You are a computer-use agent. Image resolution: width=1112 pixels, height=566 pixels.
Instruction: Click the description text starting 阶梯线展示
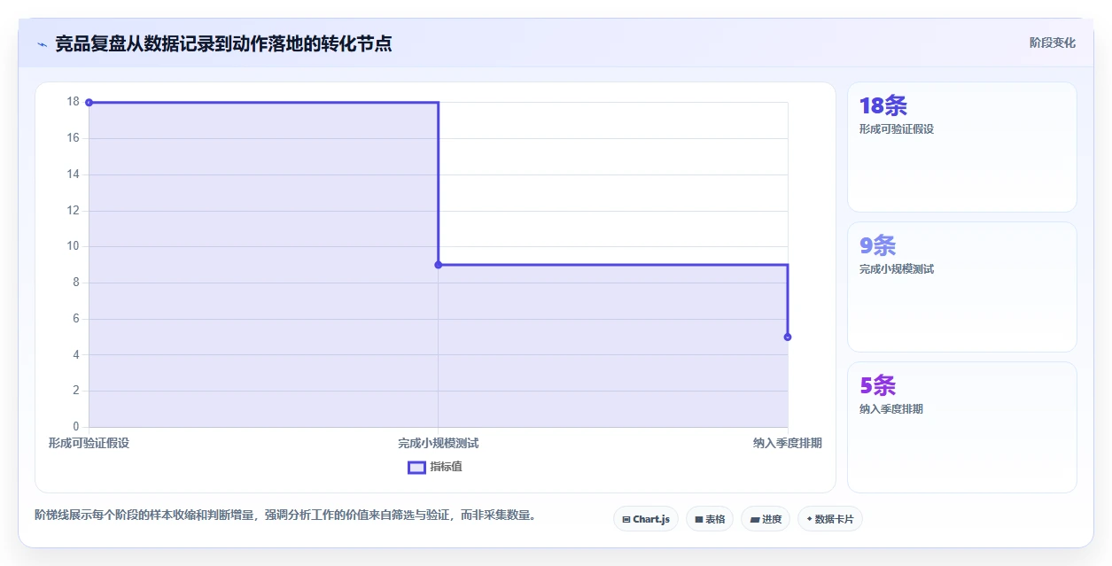point(284,515)
